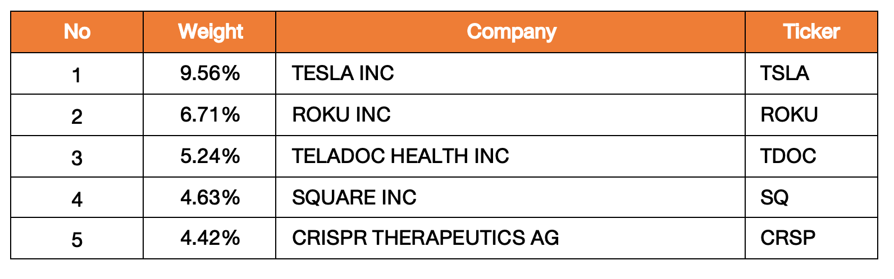This screenshot has height=279, width=894.
Task: Click the Company column header
Action: pos(511,32)
